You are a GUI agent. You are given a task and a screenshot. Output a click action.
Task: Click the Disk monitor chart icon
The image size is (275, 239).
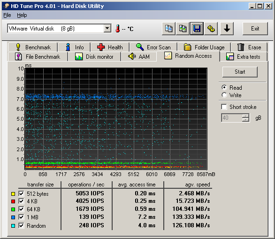pos(79,57)
